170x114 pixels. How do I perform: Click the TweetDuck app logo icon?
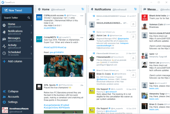coord(3,2)
